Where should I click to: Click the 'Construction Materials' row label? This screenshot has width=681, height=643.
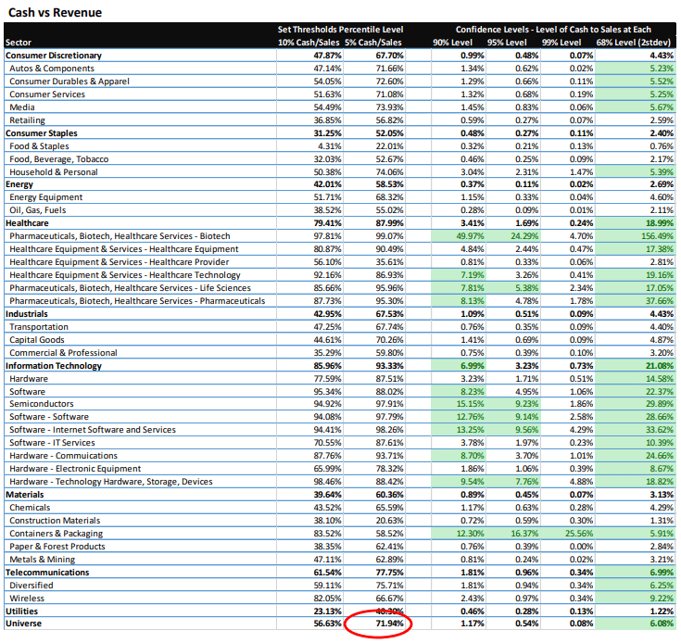[x=55, y=521]
